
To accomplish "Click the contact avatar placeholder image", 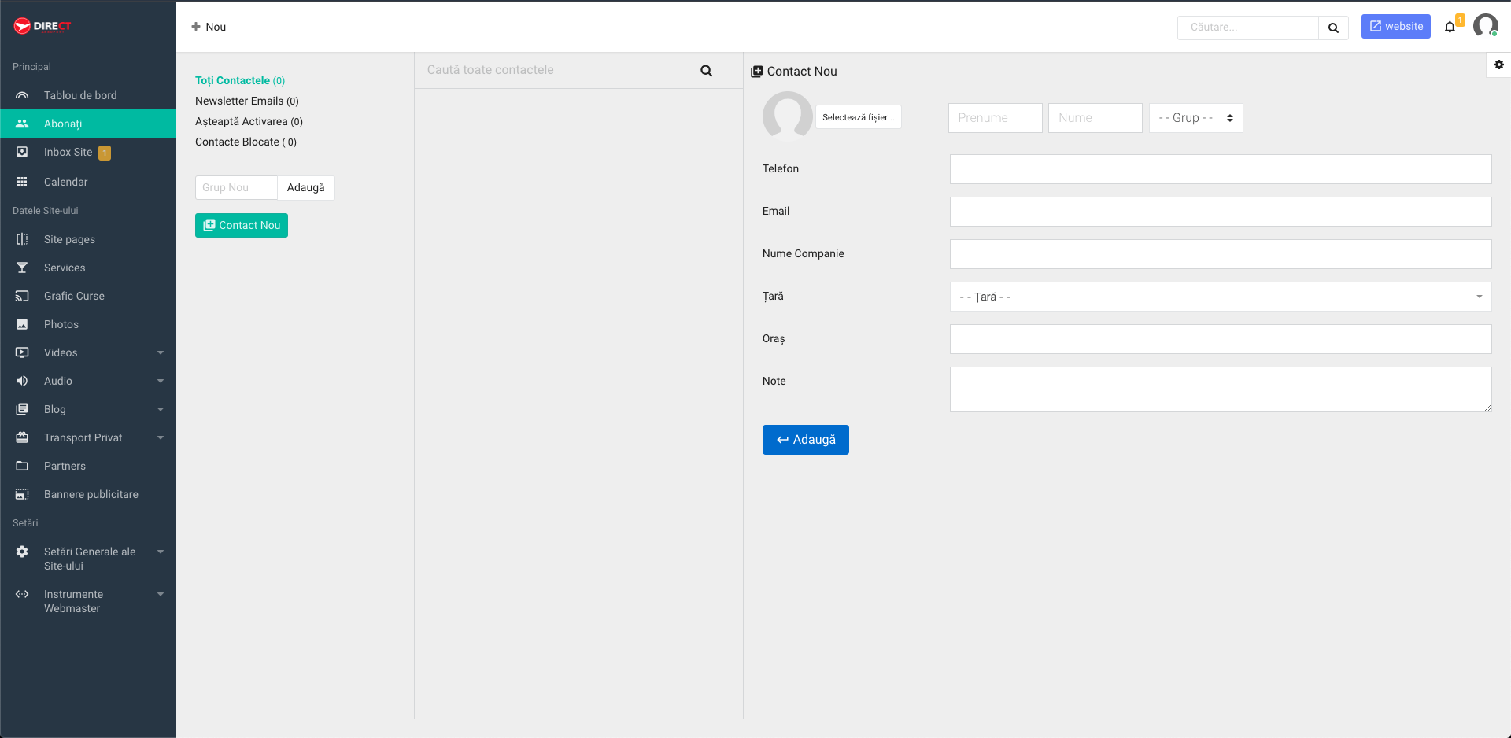I will [787, 116].
